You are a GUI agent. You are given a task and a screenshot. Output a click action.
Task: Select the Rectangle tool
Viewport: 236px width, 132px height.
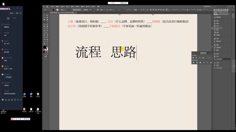44,24
